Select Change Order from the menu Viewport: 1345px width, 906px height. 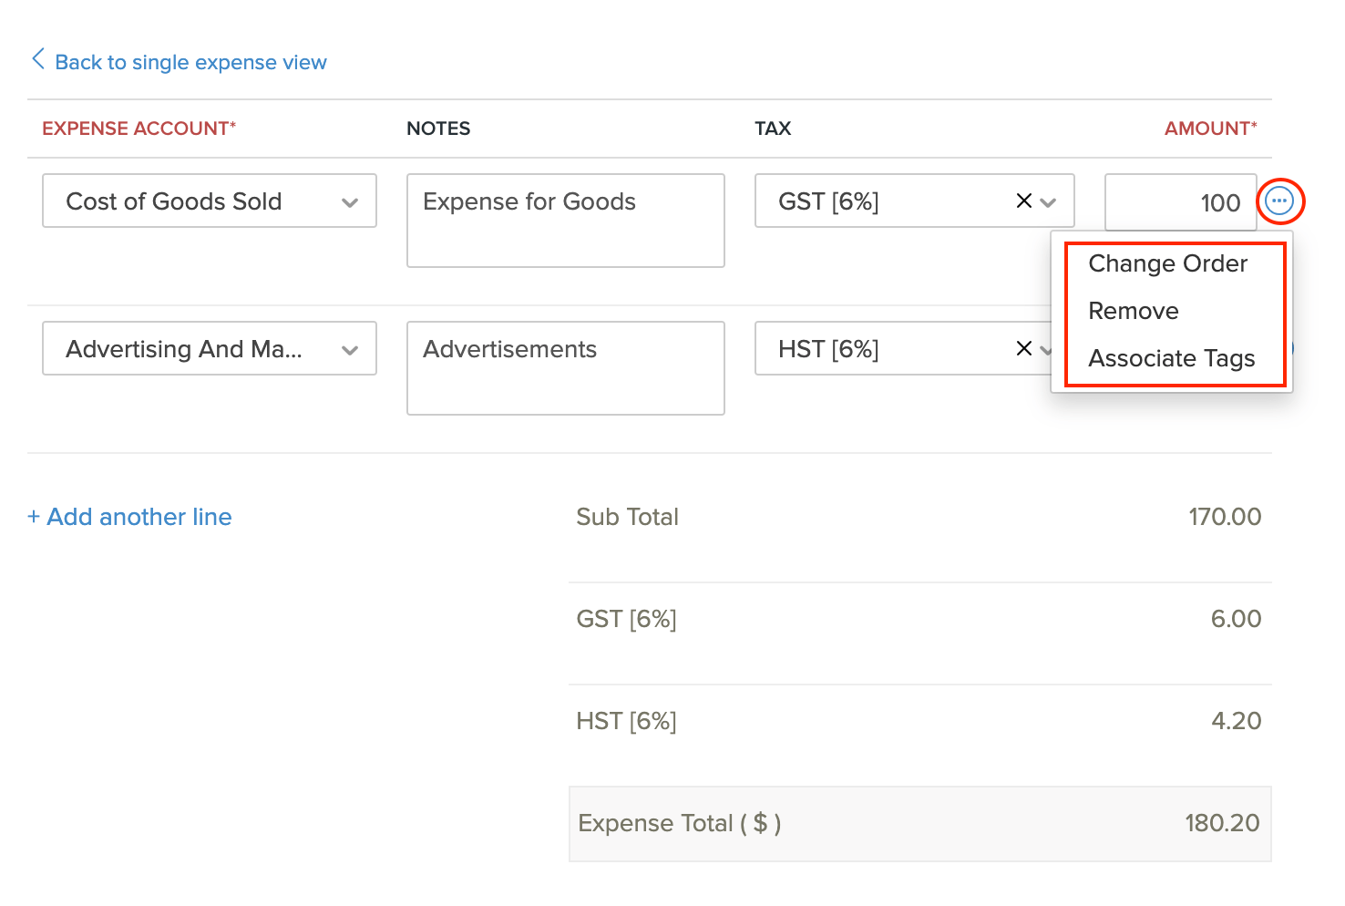pos(1167,263)
